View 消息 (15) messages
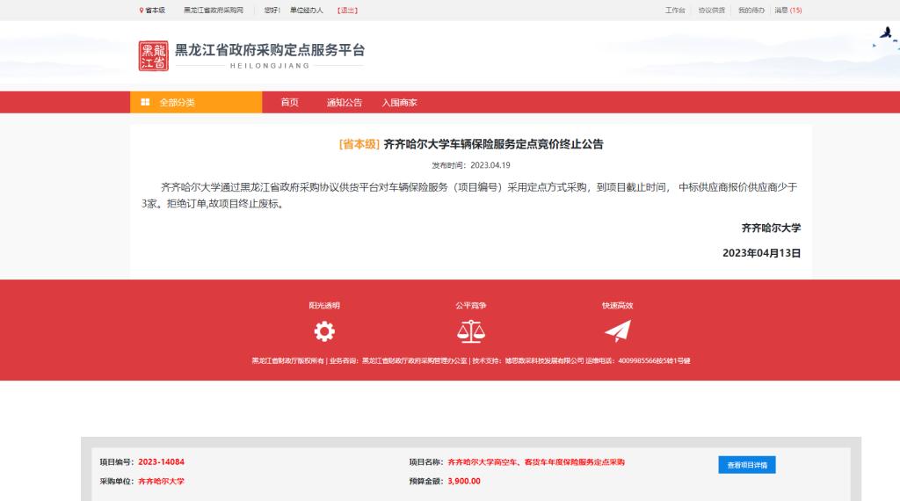 (x=787, y=11)
